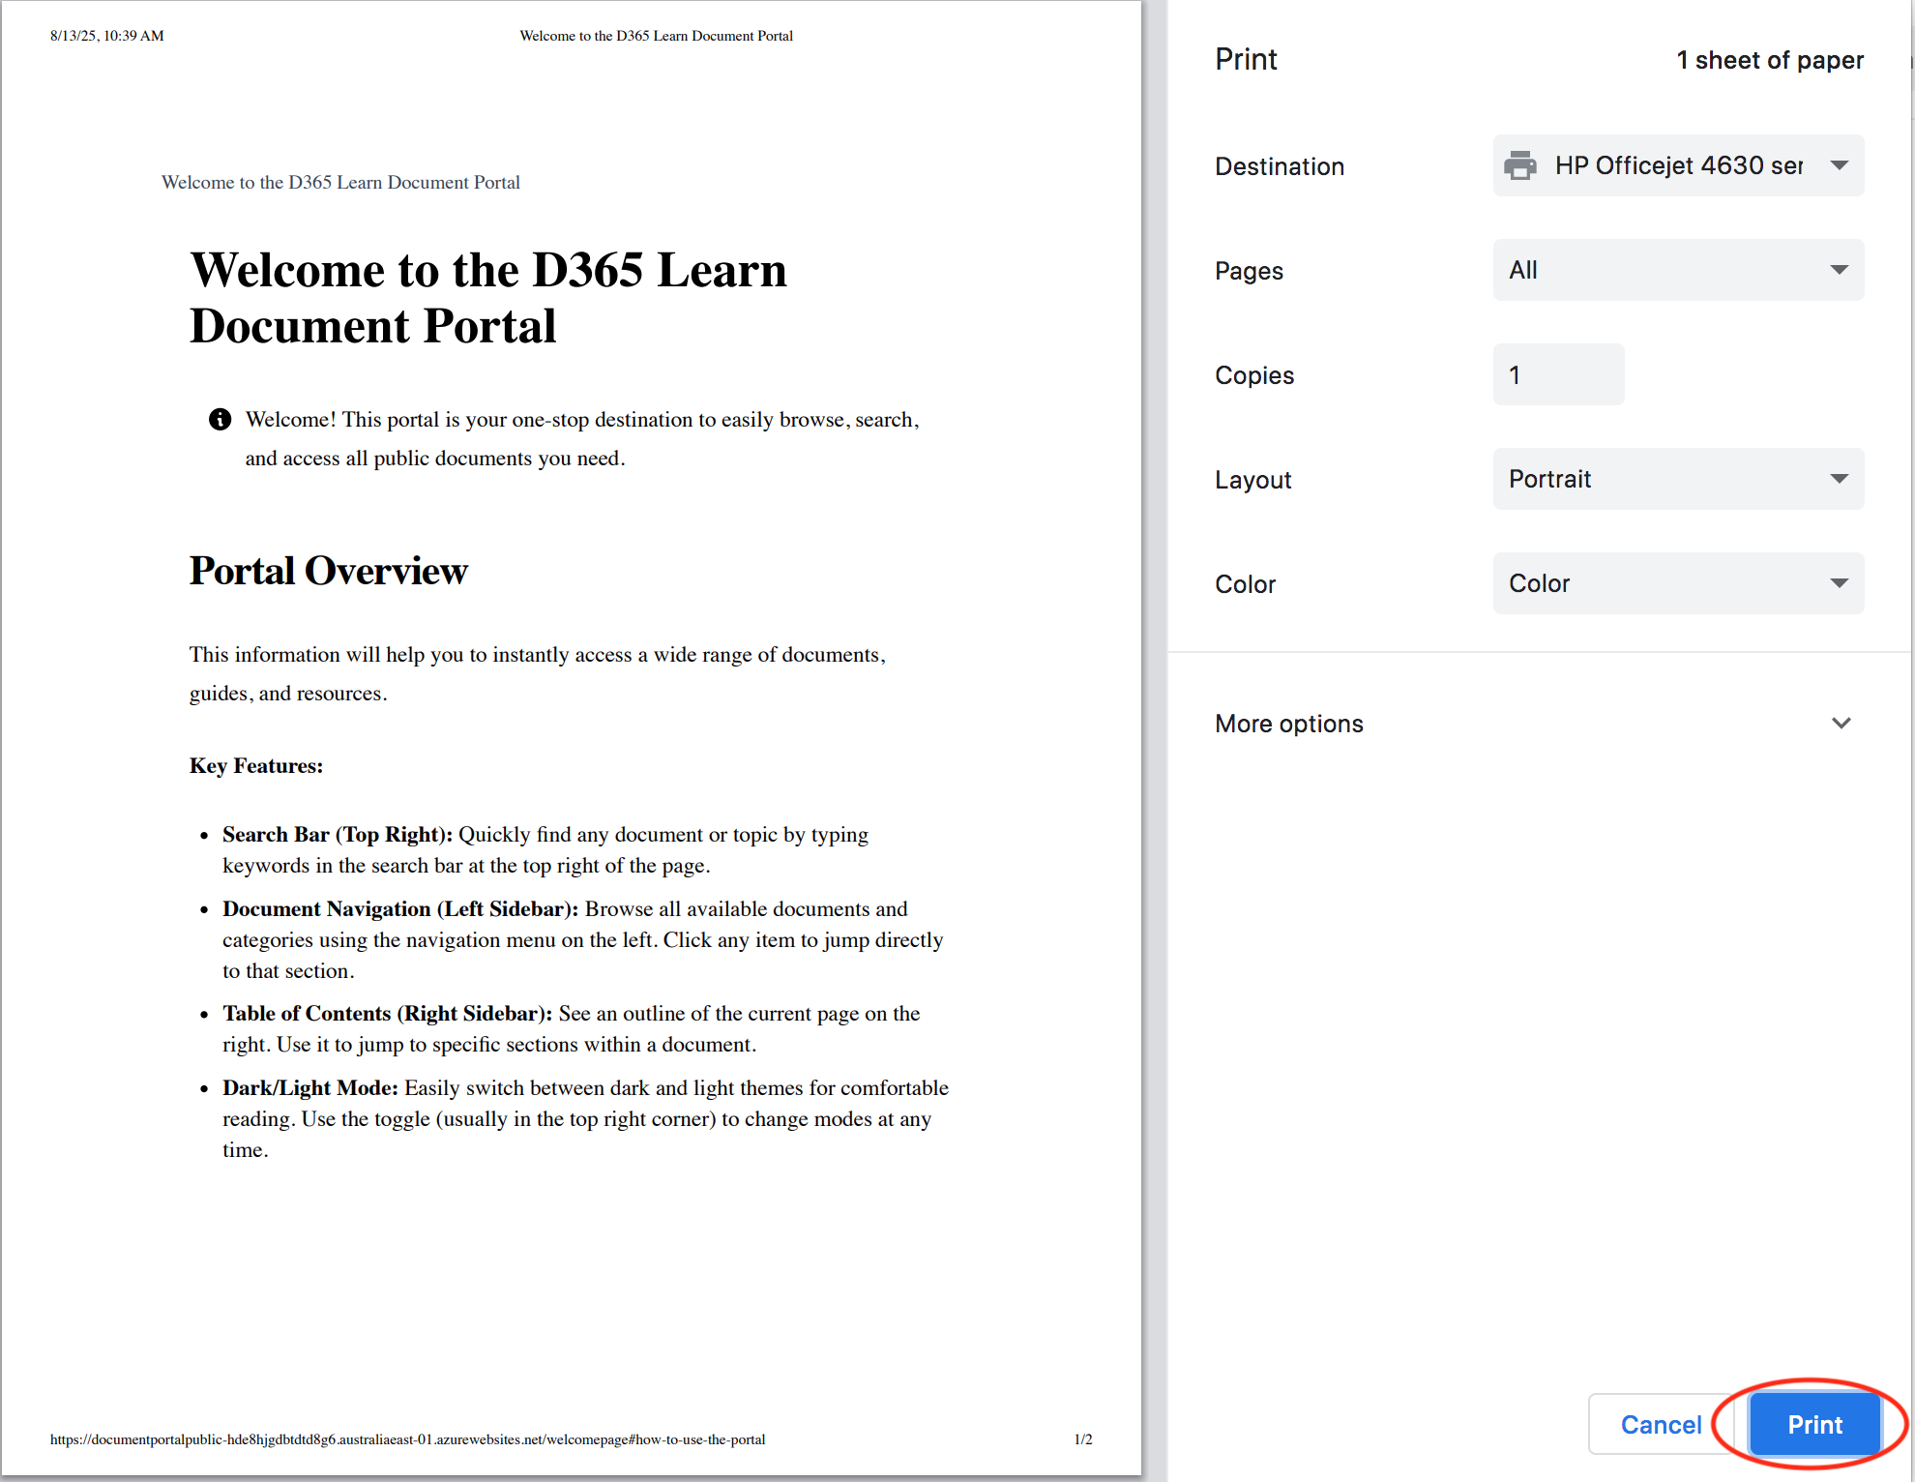Click the 'Table of Contents (Right Sidebar):' bullet
1915x1482 pixels.
point(387,1013)
